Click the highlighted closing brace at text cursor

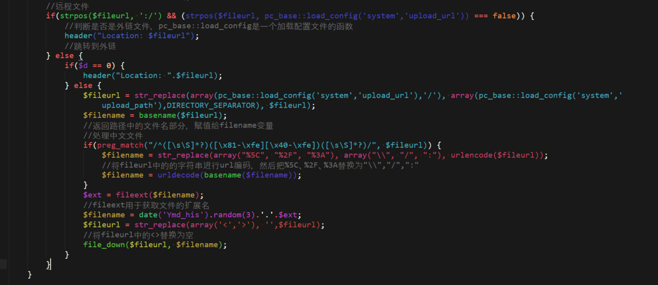coord(48,264)
